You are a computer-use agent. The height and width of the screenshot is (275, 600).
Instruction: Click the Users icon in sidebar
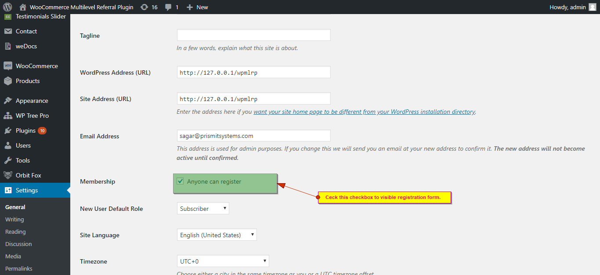point(8,145)
